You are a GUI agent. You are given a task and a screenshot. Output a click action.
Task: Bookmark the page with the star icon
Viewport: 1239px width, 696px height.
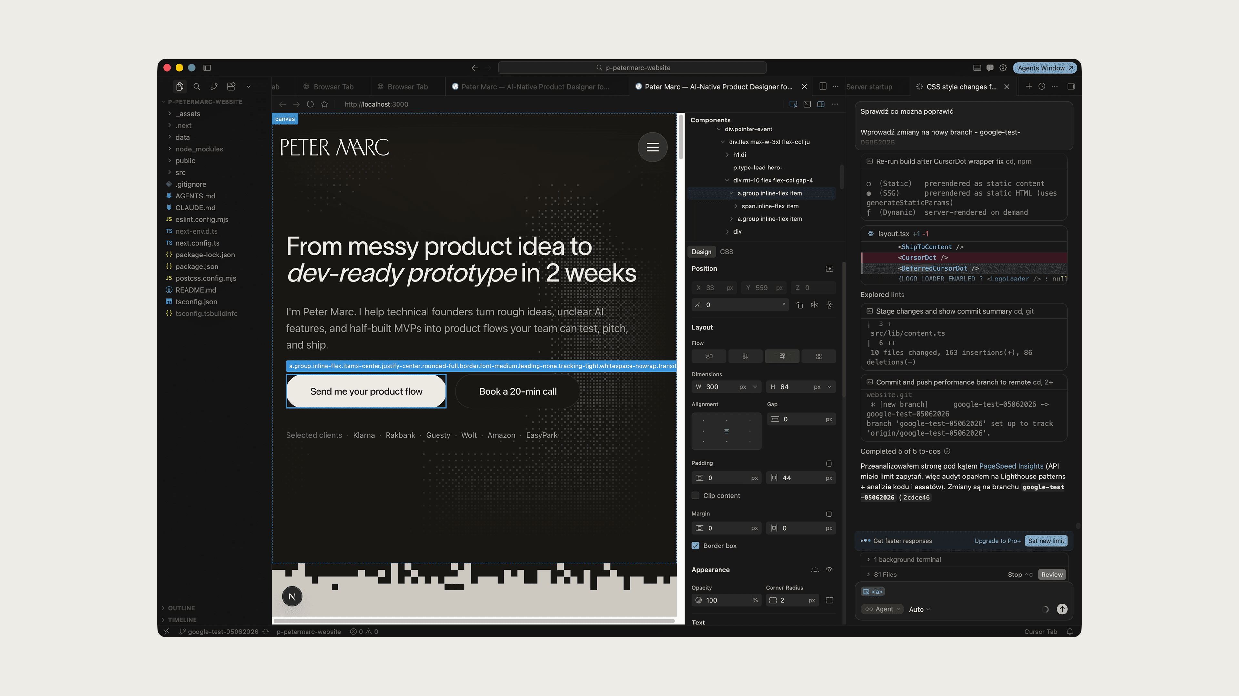coord(325,104)
